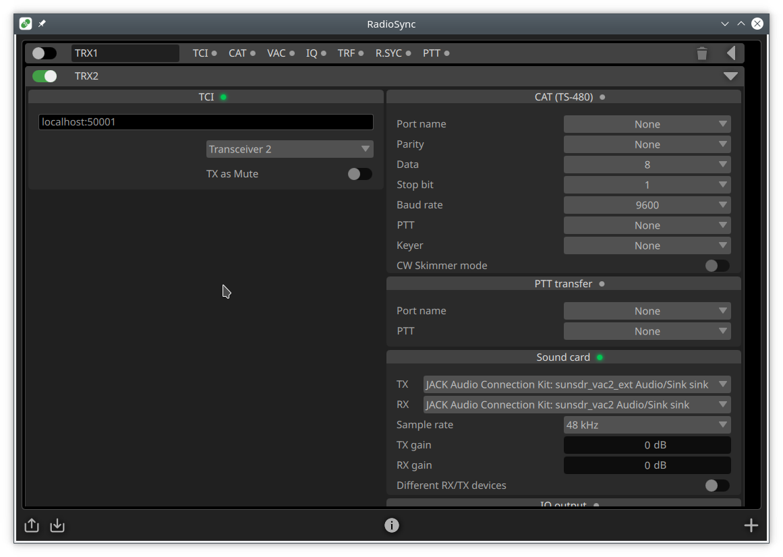Click the TCI panel header
The height and width of the screenshot is (557, 783).
pyautogui.click(x=206, y=97)
